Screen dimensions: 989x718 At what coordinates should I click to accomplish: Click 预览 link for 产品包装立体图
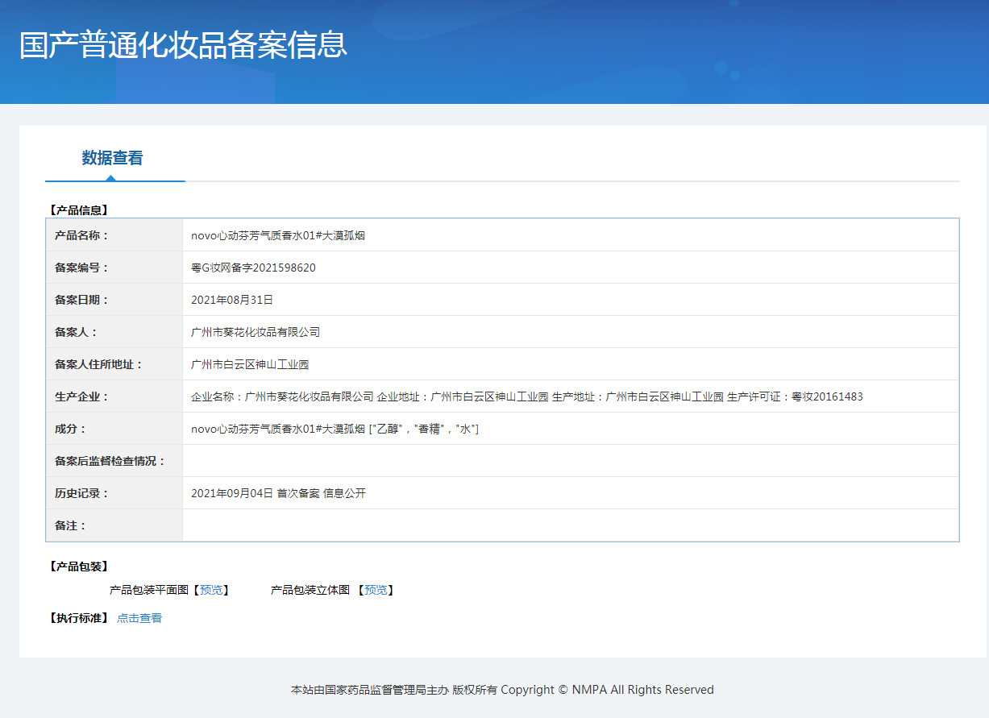pos(375,590)
